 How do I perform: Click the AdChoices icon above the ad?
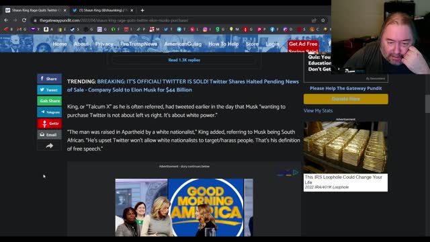pos(296,173)
